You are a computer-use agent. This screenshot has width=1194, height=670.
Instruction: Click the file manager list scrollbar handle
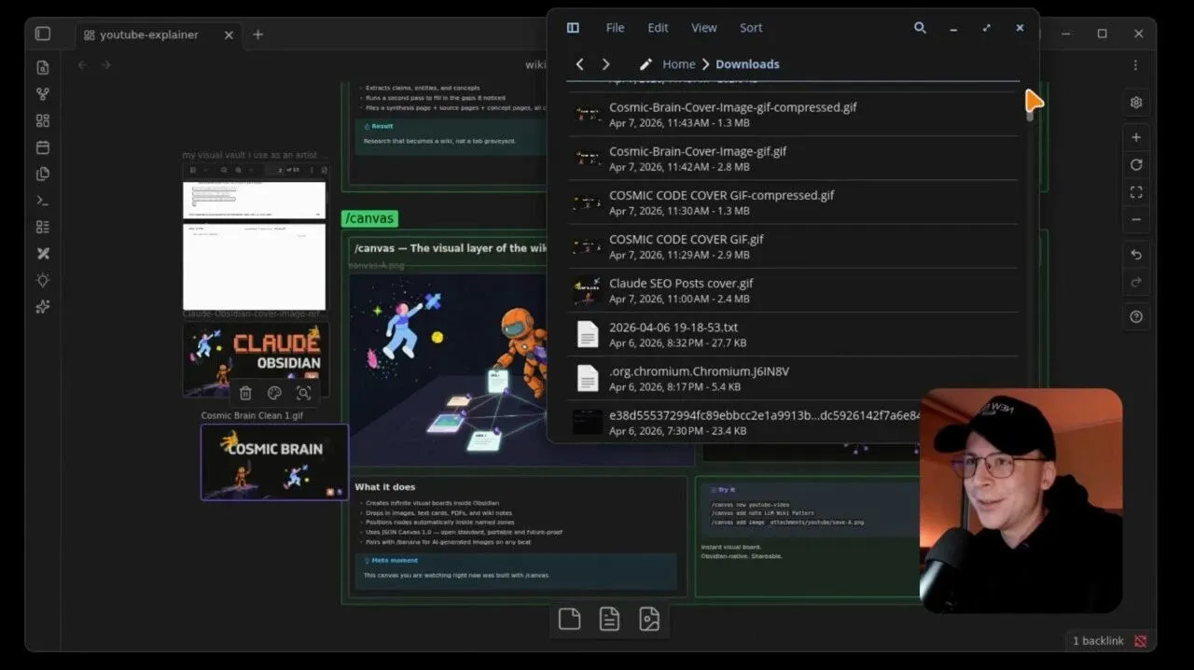click(x=1030, y=105)
